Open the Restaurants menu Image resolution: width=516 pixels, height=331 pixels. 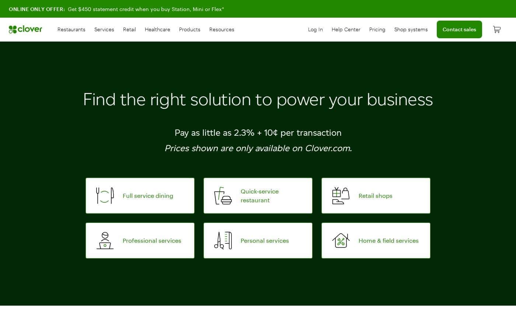click(72, 29)
